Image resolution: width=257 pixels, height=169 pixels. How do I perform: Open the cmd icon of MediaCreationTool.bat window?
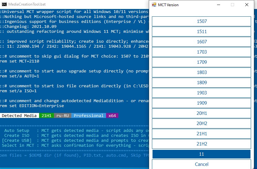pos(4,4)
